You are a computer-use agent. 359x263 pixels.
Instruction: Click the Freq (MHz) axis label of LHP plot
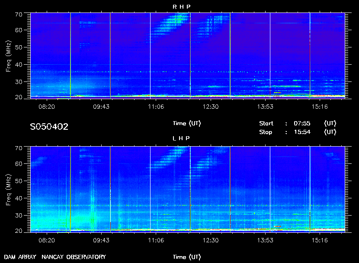click(x=9, y=190)
